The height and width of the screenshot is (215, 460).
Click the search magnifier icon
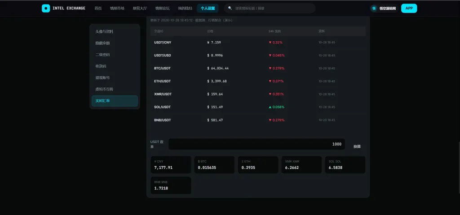(230, 8)
